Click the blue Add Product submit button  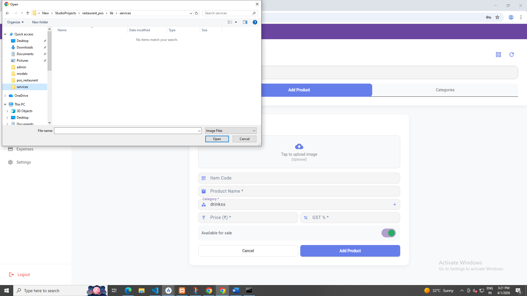350,251
